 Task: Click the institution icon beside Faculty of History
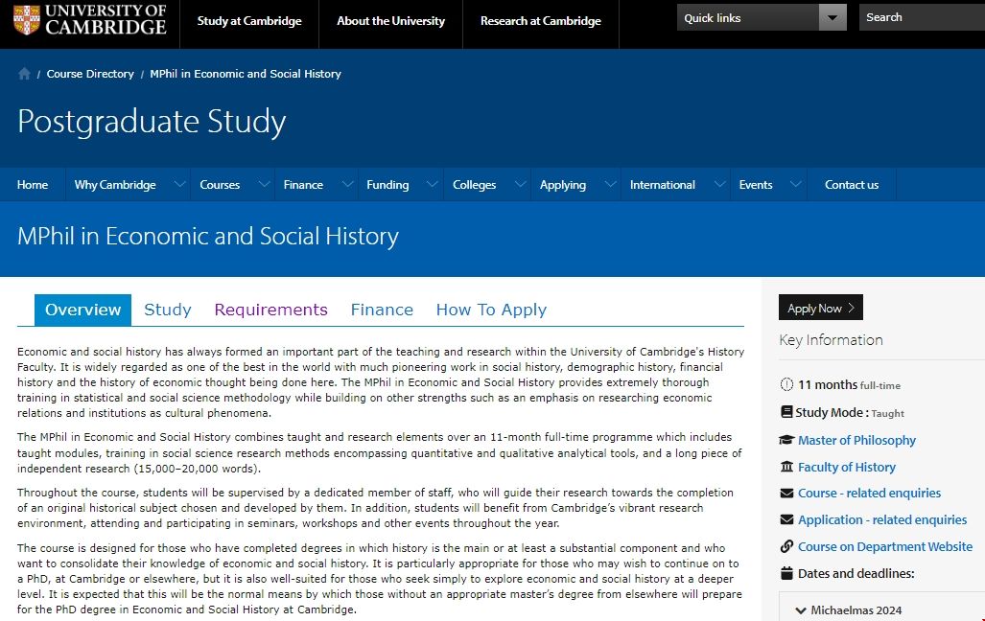[x=787, y=468]
